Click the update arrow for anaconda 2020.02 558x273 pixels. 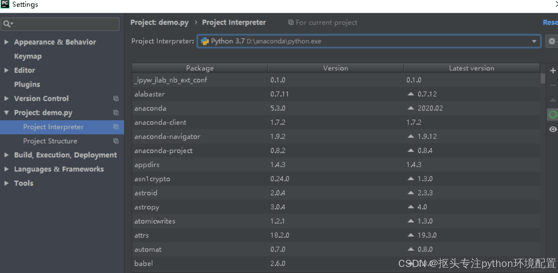click(x=411, y=108)
